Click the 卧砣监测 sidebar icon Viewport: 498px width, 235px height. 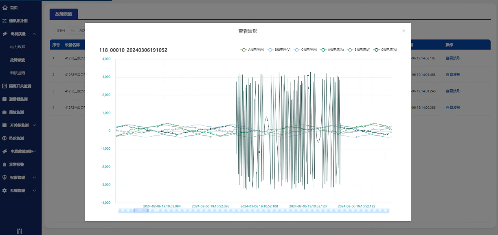5,138
